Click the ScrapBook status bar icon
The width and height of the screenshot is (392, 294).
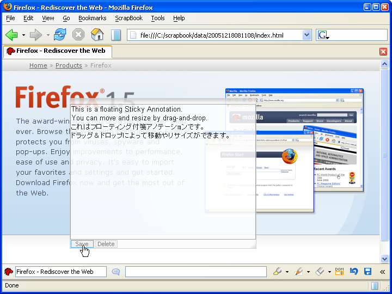[375, 285]
